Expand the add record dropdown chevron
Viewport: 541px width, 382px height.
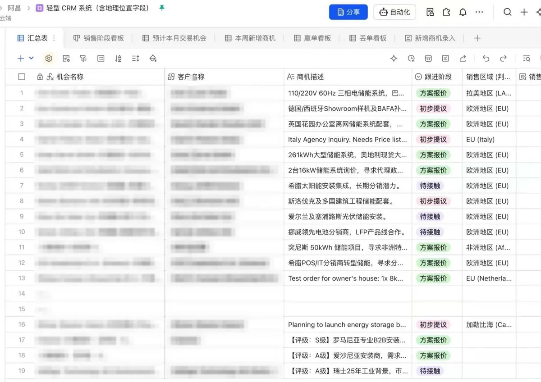(x=31, y=58)
